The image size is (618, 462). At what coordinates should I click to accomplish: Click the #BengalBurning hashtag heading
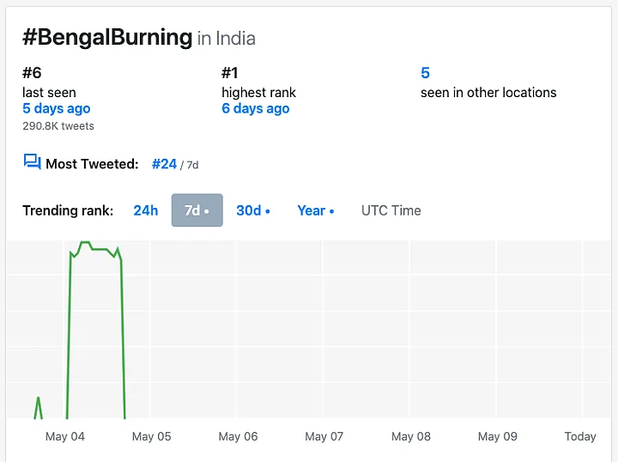106,37
